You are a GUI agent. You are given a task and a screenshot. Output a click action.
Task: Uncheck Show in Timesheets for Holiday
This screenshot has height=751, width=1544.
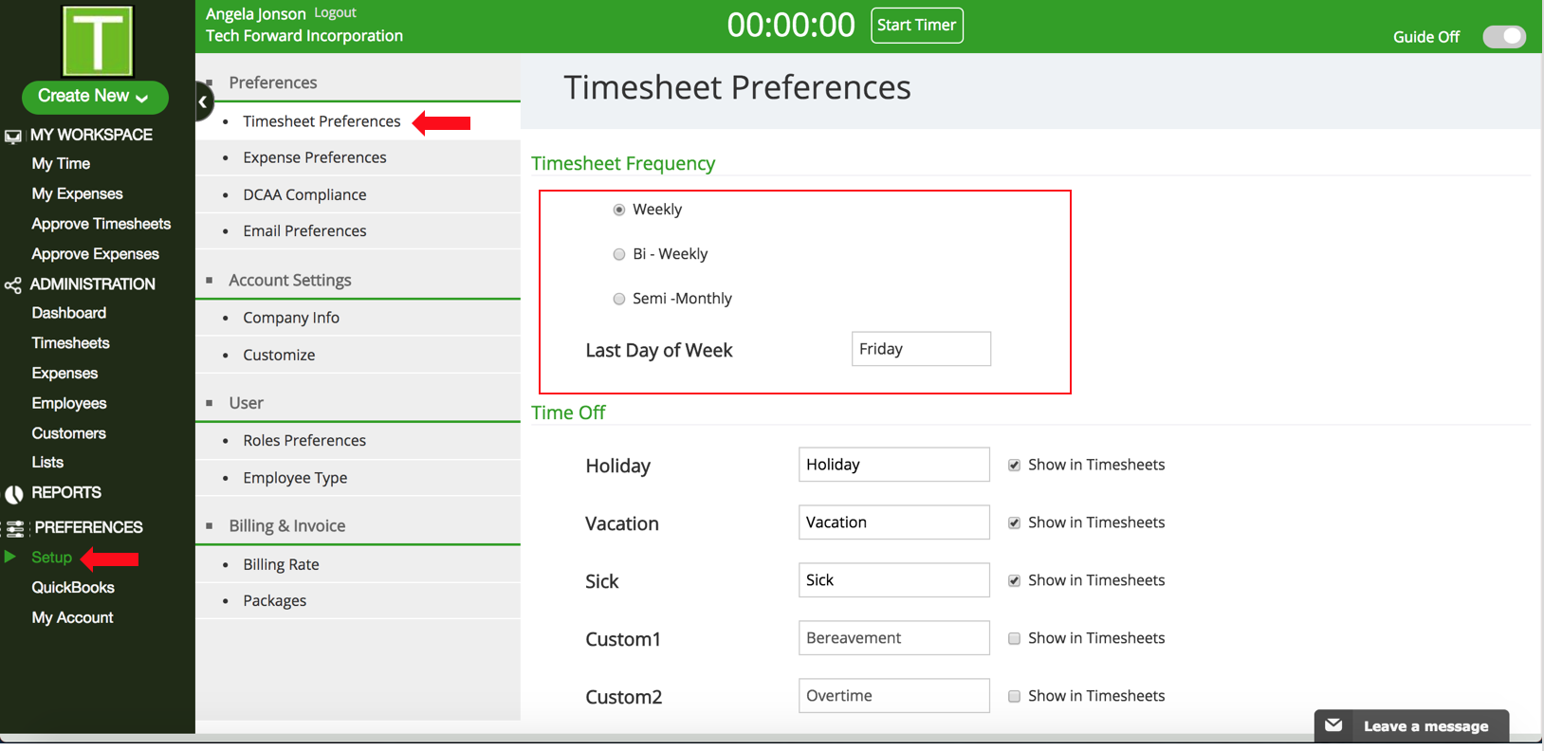1014,466
